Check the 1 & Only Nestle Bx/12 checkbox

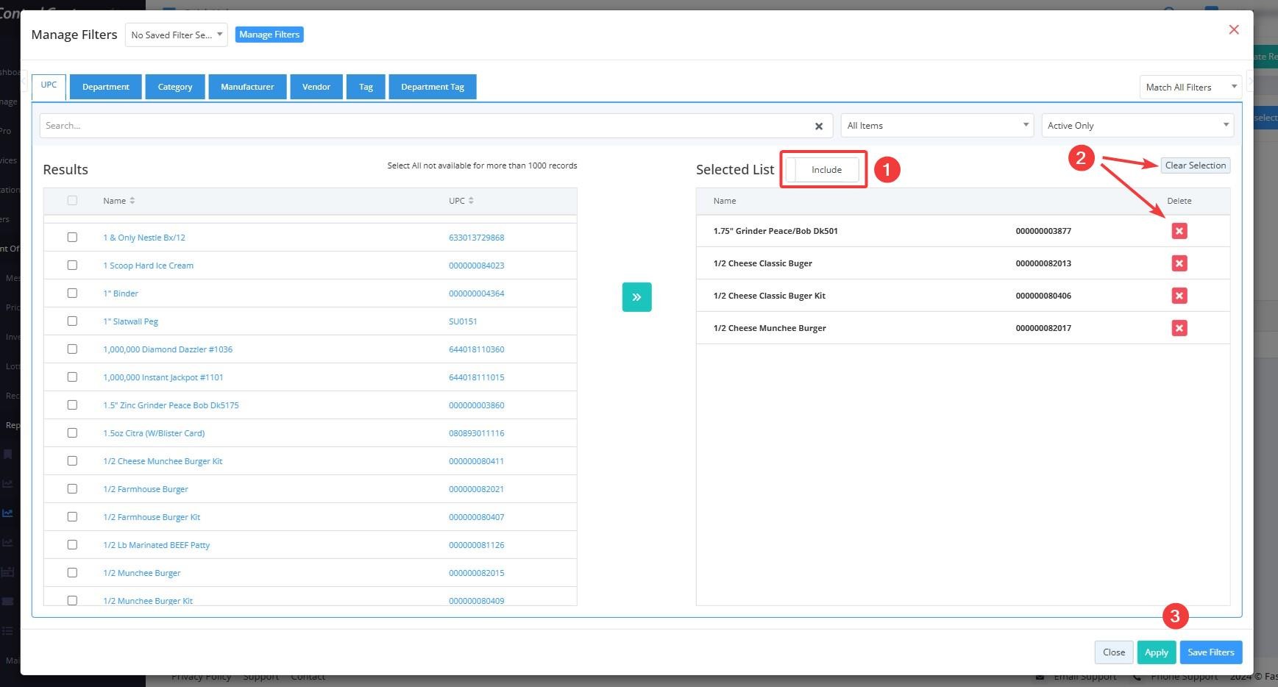[x=72, y=237]
